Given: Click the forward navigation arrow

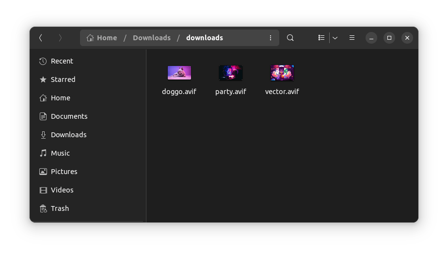Looking at the screenshot, I should coord(60,38).
